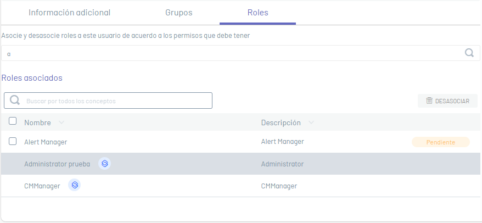Click the DESASOCIAR button
This screenshot has width=482, height=223.
447,101
